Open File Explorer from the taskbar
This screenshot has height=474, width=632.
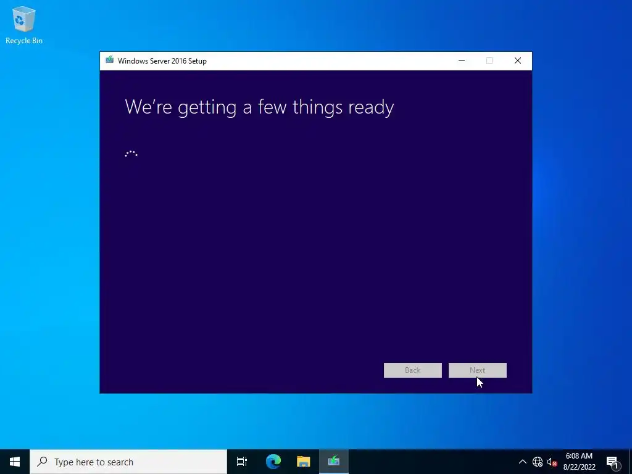(x=303, y=462)
